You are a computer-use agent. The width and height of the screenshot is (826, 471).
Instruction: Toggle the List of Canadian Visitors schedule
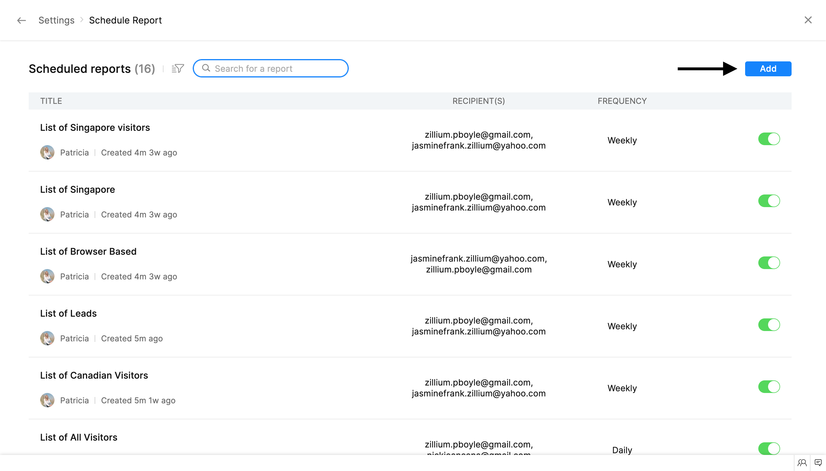769,387
